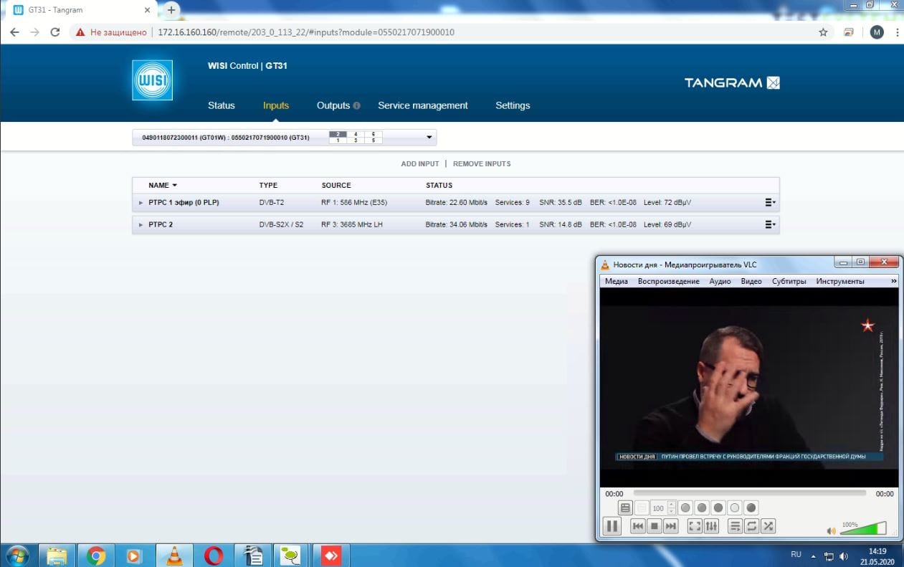
Task: Bookmark this page with star icon
Action: (x=823, y=32)
